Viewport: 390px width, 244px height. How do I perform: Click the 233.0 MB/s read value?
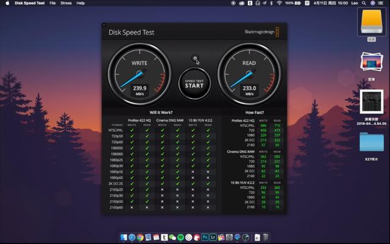pos(249,91)
